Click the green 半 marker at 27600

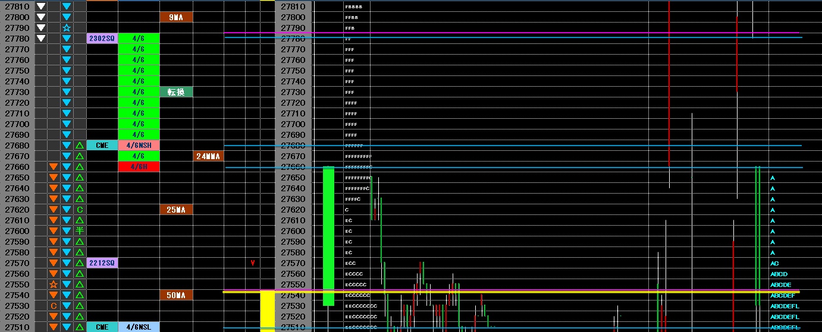click(79, 231)
